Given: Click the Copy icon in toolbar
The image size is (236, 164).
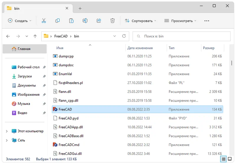Looking at the screenshot, I should coord(58,21).
